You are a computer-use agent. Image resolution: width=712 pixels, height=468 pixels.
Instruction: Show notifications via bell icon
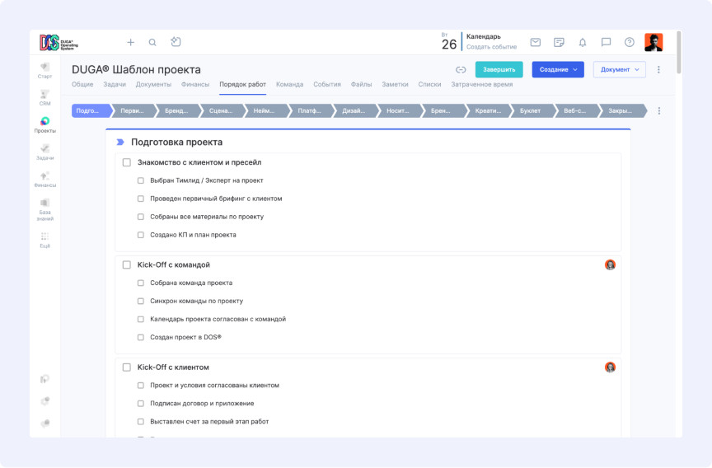(x=583, y=42)
